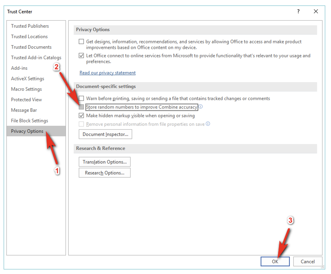Close the Trust Center dialog

pos(316,12)
